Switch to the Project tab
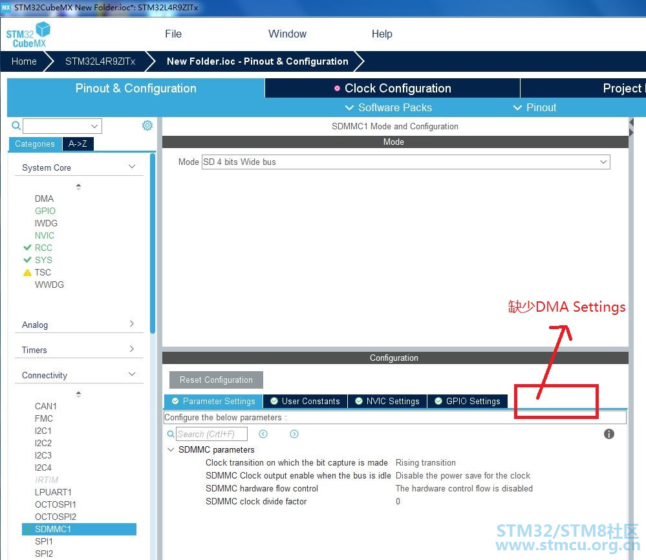Image resolution: width=646 pixels, height=560 pixels. [583, 88]
